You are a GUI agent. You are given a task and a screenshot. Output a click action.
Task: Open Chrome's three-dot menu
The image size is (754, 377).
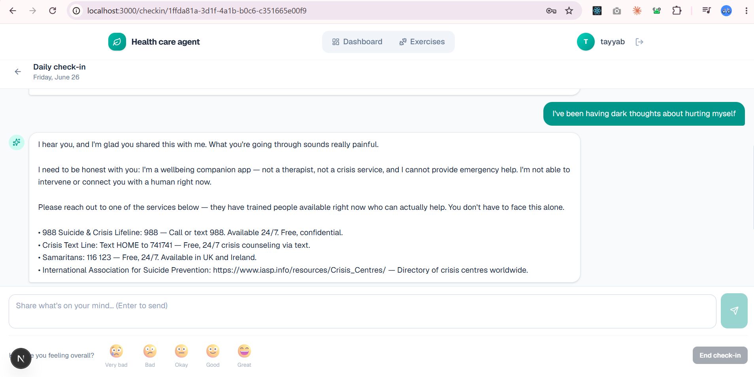(x=746, y=11)
